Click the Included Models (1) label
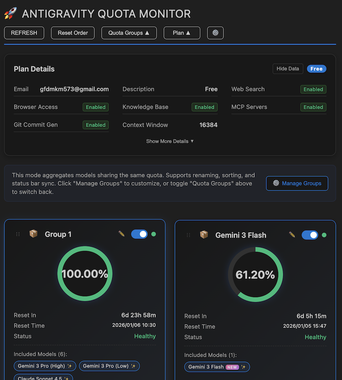 pyautogui.click(x=210, y=355)
